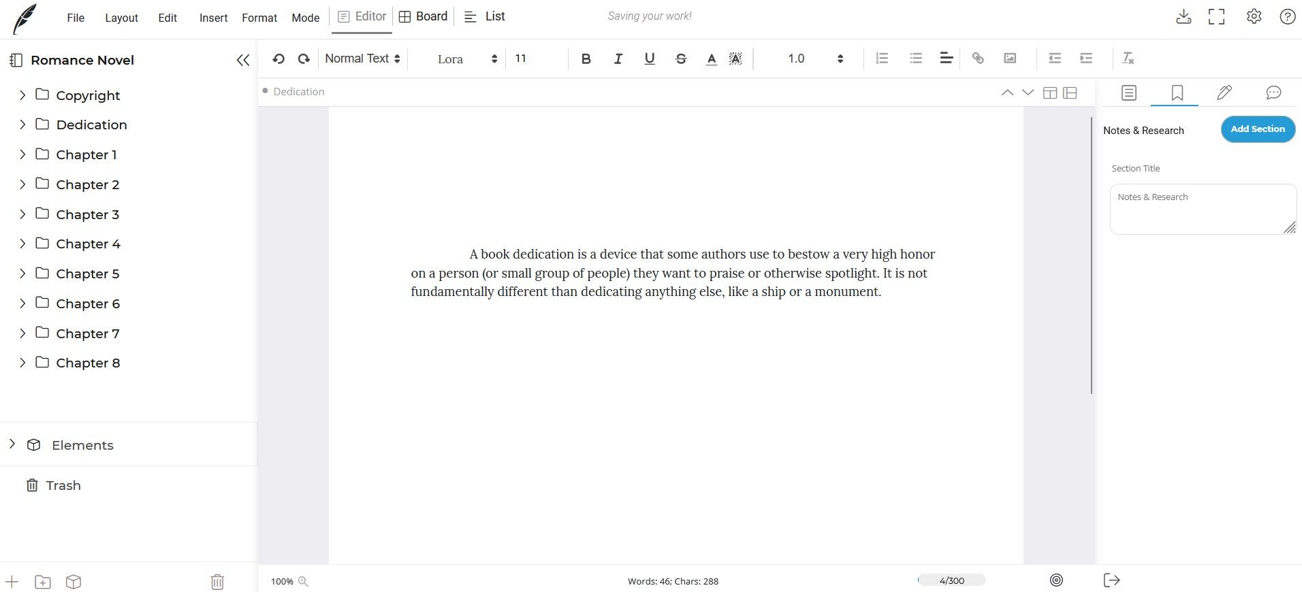This screenshot has height=592, width=1302.
Task: Open the Format menu
Action: 259,18
